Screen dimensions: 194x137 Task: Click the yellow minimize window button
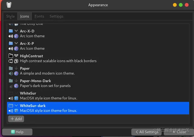175,5
